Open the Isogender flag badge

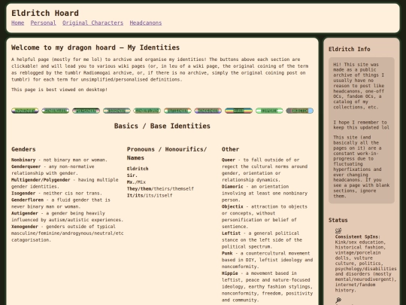[117, 111]
